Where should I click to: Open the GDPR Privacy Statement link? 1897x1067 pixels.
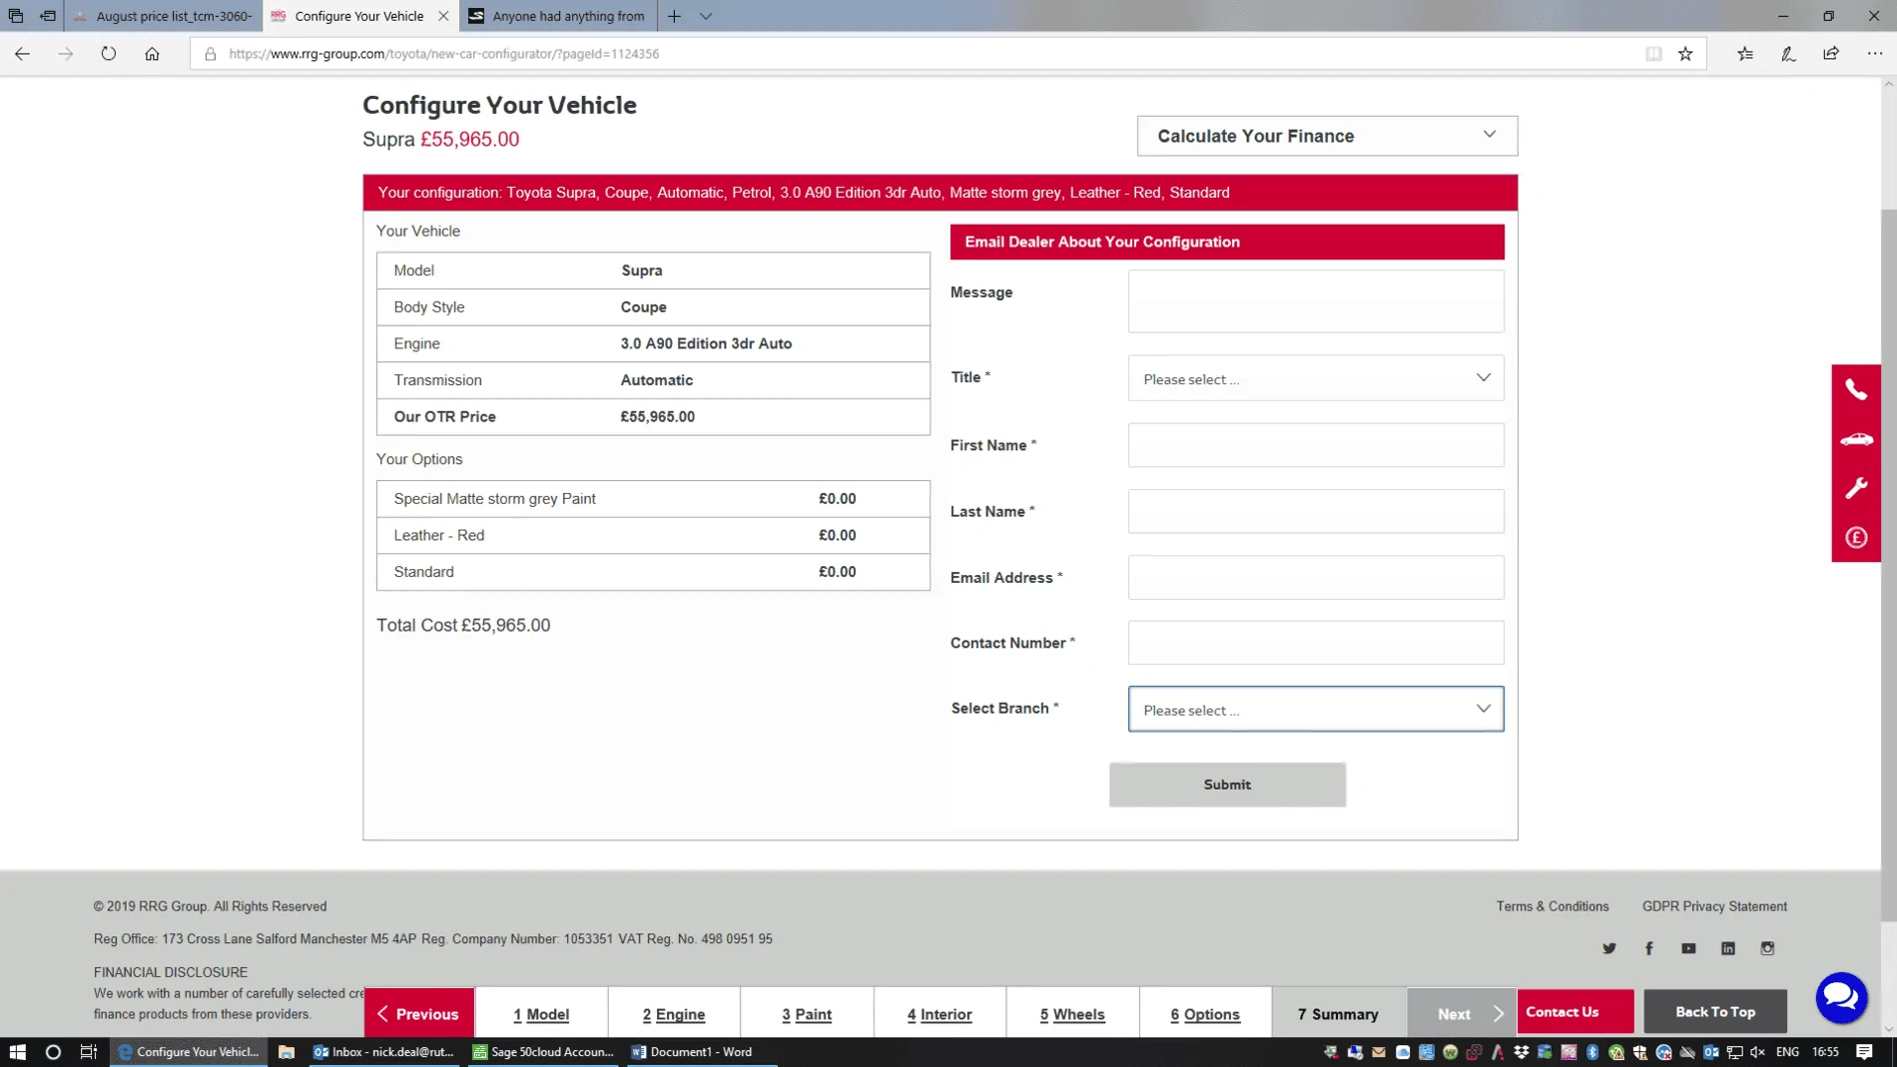click(1714, 906)
